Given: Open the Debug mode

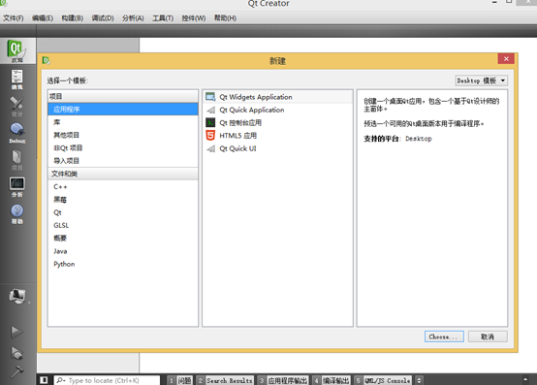Looking at the screenshot, I should 17,133.
